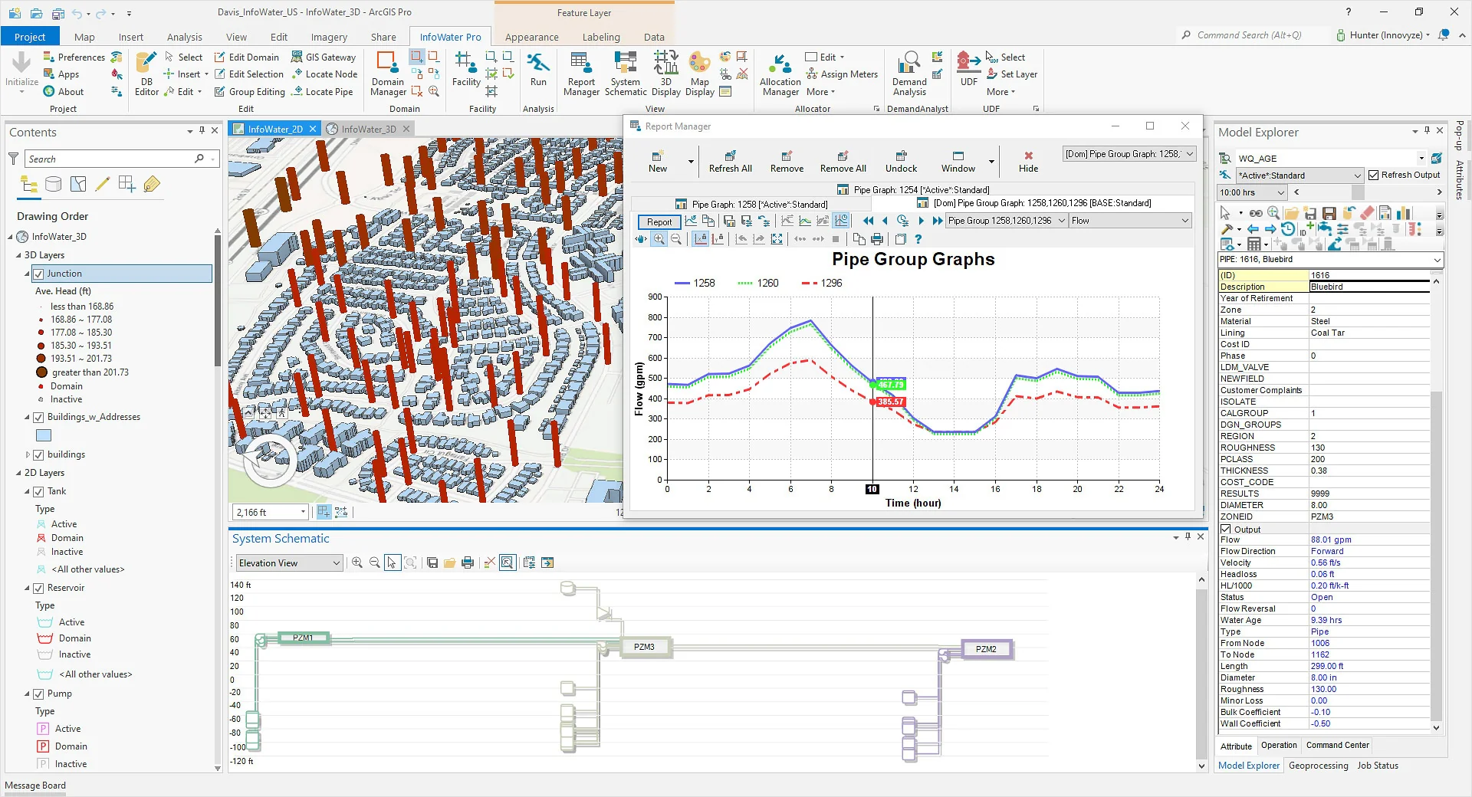Open the DB Editor tool
The height and width of the screenshot is (797, 1472).
(146, 74)
